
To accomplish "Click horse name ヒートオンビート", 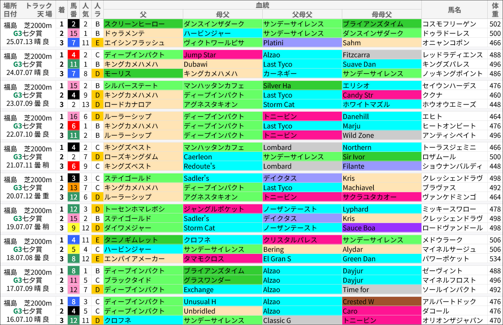I will coord(449,126).
